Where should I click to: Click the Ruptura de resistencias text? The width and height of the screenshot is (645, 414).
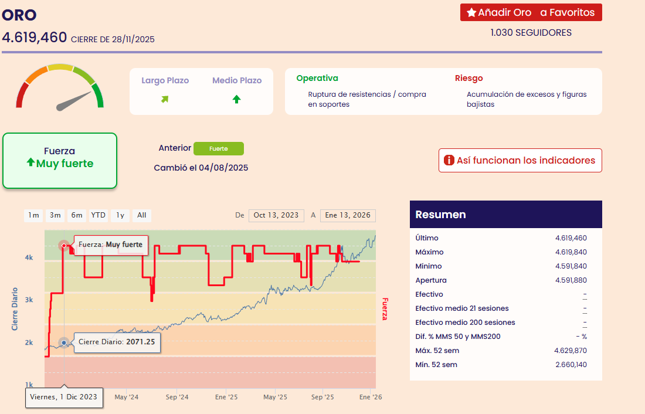click(367, 99)
